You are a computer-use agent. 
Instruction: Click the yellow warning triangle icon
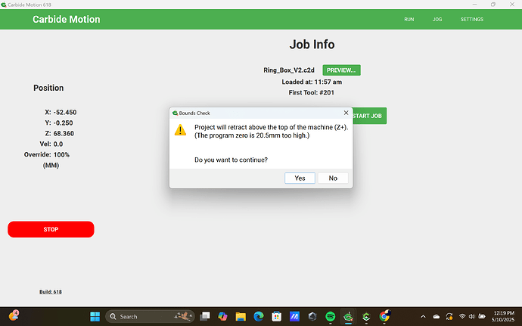click(x=181, y=130)
